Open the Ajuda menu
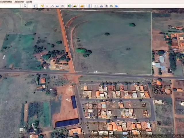This screenshot has height=138, width=184. tap(29, 2)
